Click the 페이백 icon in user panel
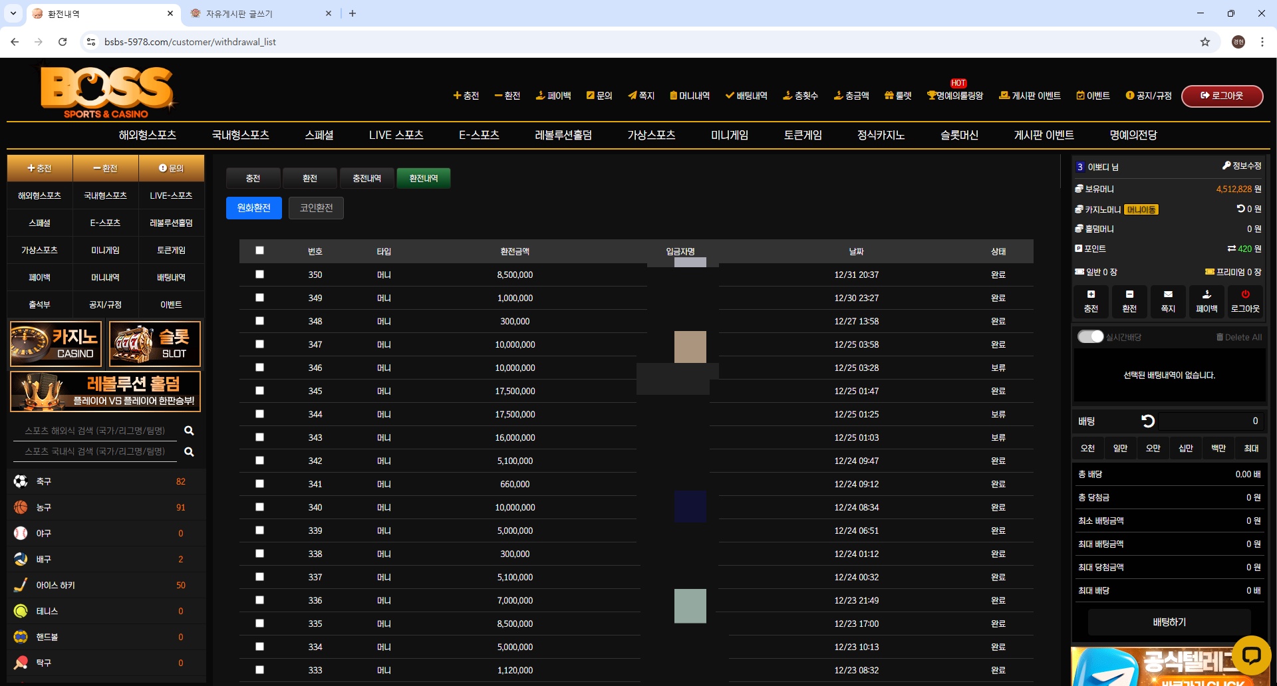Screen dimensions: 1277x686 pos(1206,294)
